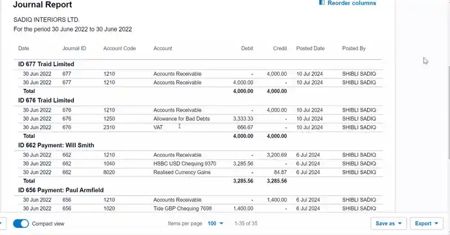Click the Posted Date column header
Viewport: 450px width, 235px height.
click(x=310, y=48)
